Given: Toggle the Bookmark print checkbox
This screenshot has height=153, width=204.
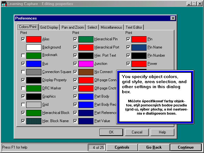Looking at the screenshot, I should click(23, 56).
